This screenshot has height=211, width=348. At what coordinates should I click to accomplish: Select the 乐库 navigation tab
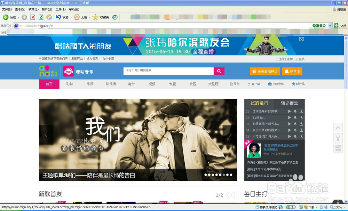(x=90, y=84)
